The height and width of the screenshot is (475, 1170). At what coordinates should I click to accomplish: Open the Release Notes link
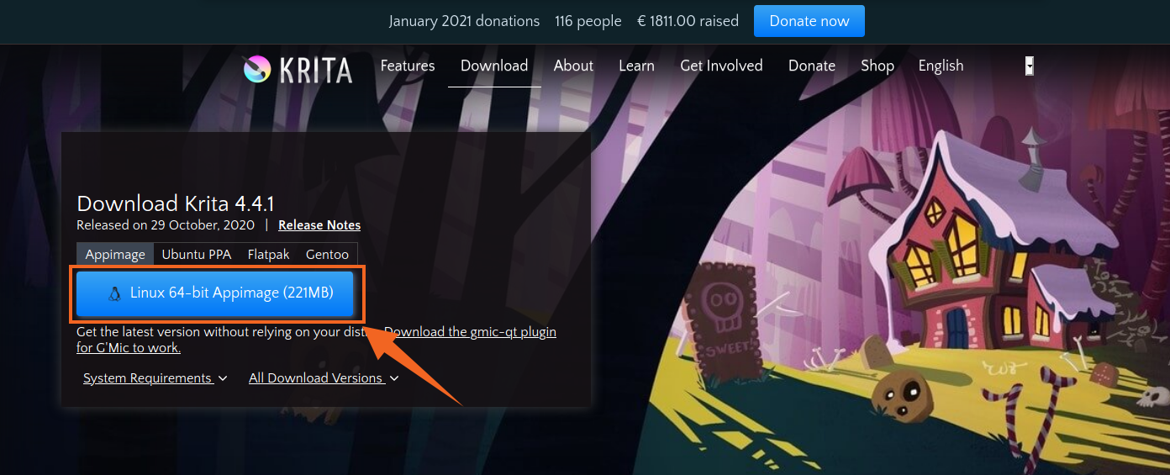point(319,225)
